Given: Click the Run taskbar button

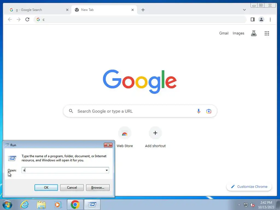Looking at the screenshot, I should pyautogui.click(x=92, y=205).
